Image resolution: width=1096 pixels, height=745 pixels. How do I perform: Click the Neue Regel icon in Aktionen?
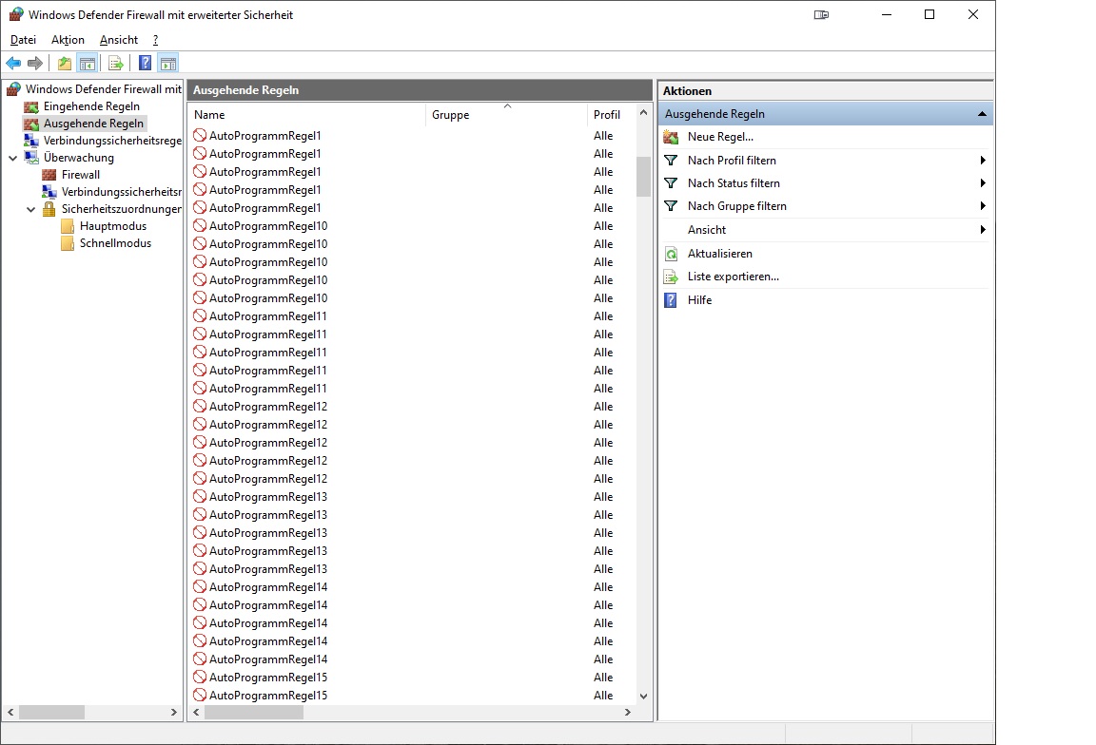coord(671,137)
